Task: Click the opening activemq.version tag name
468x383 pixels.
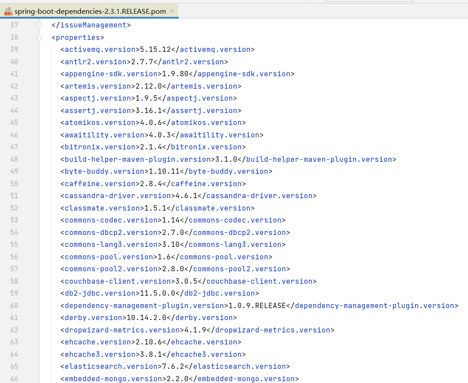Action: pyautogui.click(x=100, y=50)
